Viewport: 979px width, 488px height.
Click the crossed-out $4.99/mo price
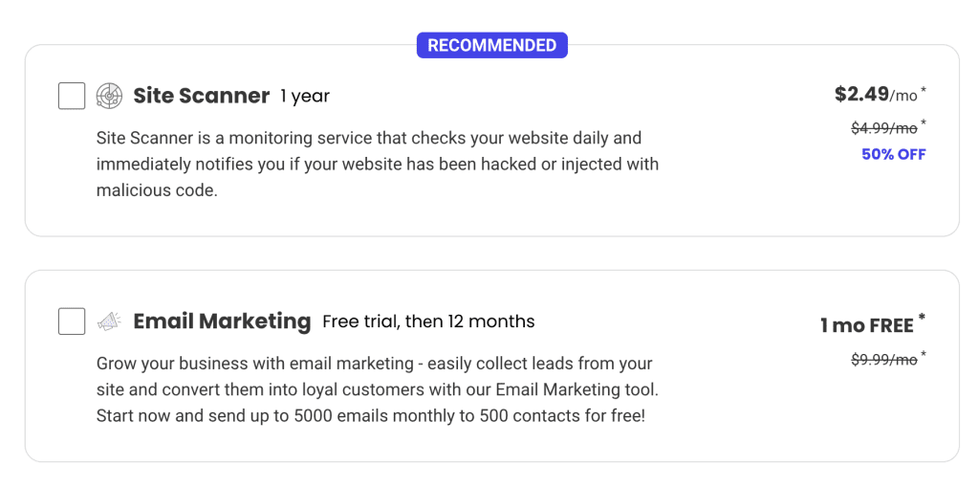883,127
